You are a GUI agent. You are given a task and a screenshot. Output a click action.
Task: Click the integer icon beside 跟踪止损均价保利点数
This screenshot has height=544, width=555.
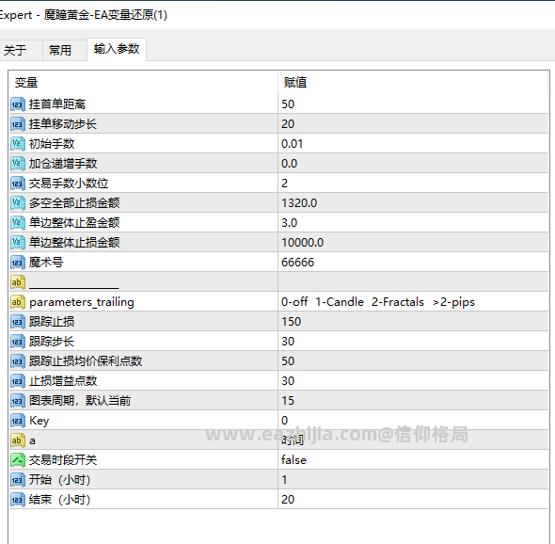[x=18, y=361]
